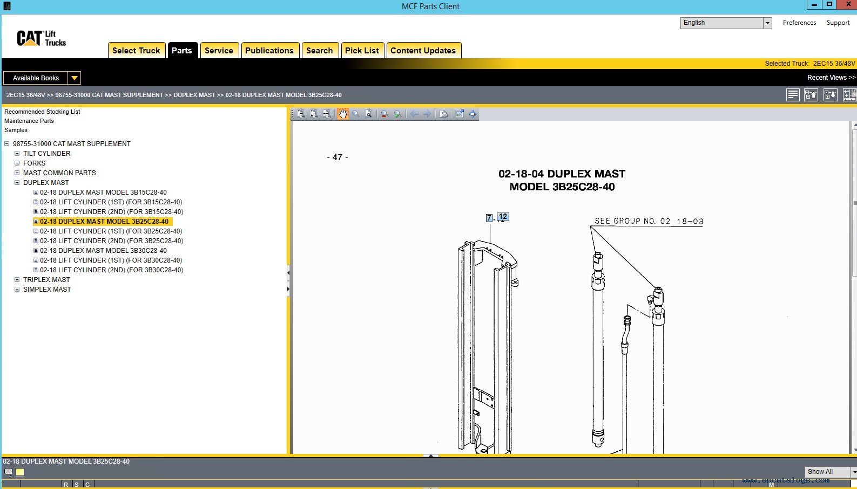The image size is (857, 489).
Task: Click the CAT Lift Trucks logo
Action: pyautogui.click(x=41, y=38)
